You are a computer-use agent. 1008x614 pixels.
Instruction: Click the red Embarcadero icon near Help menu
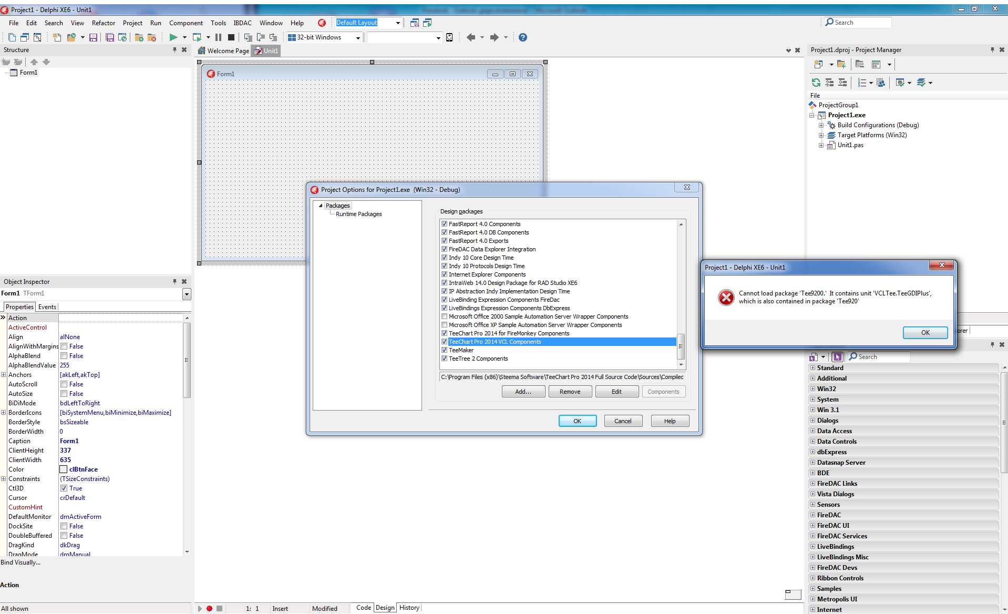[x=322, y=23]
